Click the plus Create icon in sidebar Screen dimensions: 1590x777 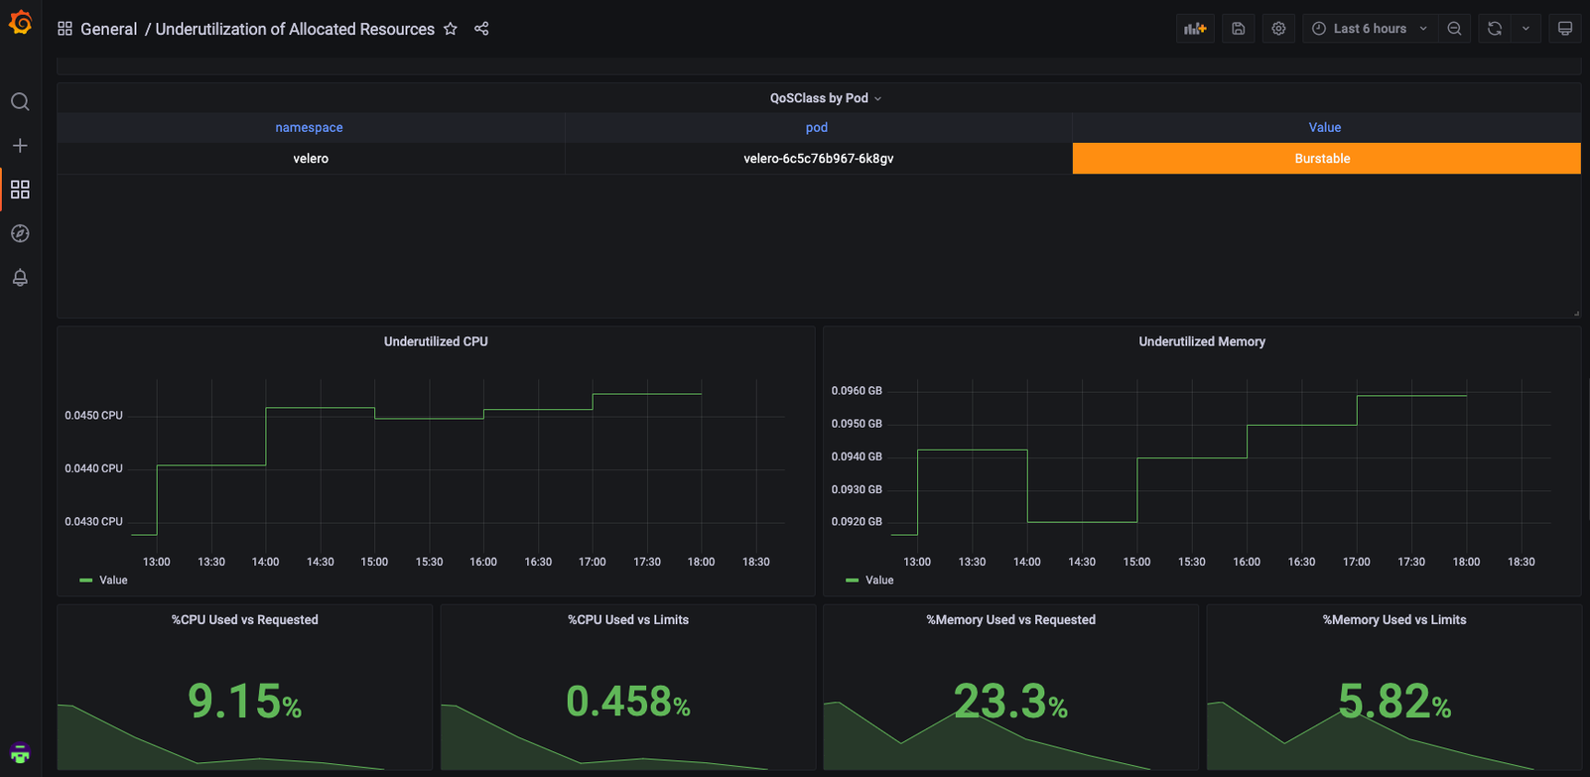coord(20,146)
